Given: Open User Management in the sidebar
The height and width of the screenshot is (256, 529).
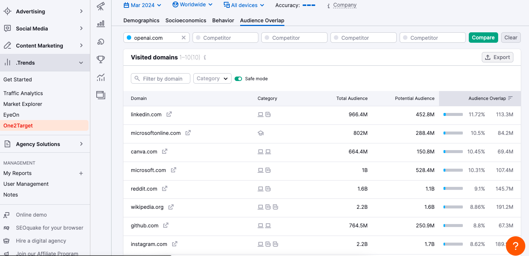Looking at the screenshot, I should (x=26, y=184).
